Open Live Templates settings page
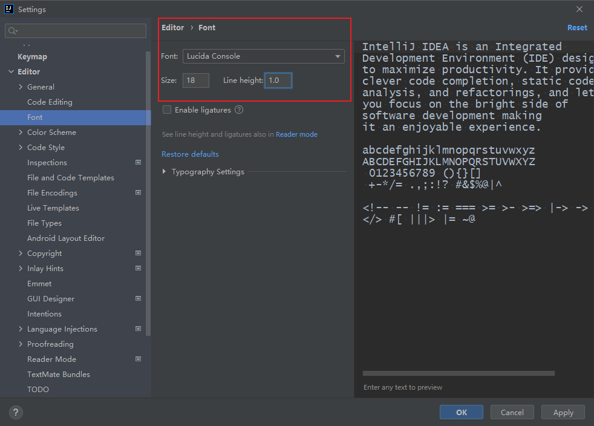594x426 pixels. tap(53, 208)
